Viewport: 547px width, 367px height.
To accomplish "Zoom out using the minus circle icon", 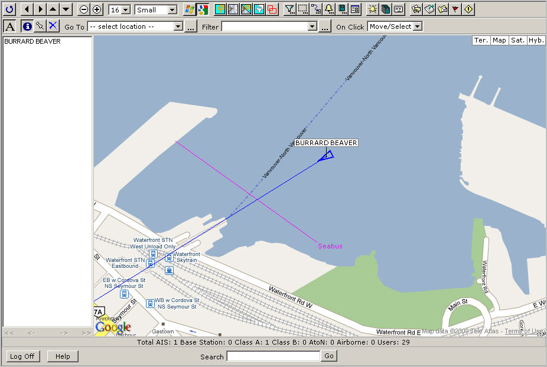I will 84,9.
